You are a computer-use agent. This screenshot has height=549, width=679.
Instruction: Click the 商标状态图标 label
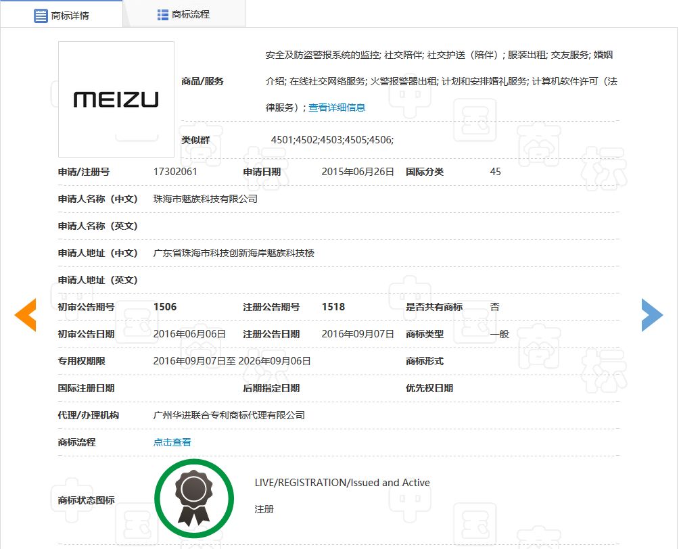[x=86, y=500]
